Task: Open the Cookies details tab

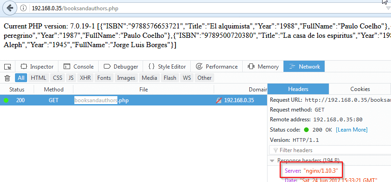Action: coord(360,89)
